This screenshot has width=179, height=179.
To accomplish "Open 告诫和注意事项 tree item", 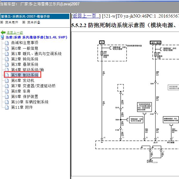I will tap(25, 43).
